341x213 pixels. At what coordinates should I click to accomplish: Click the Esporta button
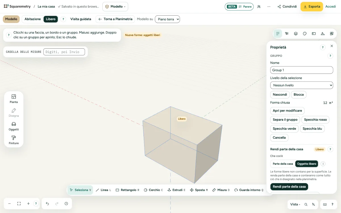click(x=312, y=7)
